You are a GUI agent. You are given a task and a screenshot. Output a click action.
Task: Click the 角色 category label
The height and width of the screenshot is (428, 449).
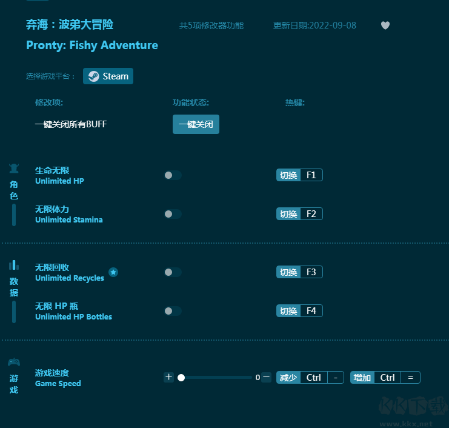coord(14,190)
